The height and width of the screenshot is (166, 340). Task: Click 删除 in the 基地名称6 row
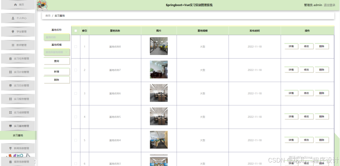tap(322, 93)
